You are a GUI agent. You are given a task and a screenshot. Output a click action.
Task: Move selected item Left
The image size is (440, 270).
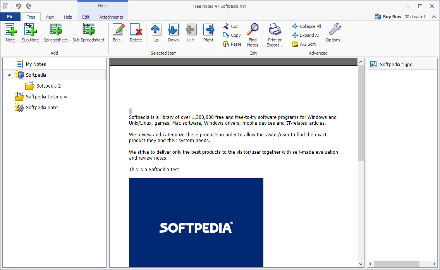tap(191, 33)
